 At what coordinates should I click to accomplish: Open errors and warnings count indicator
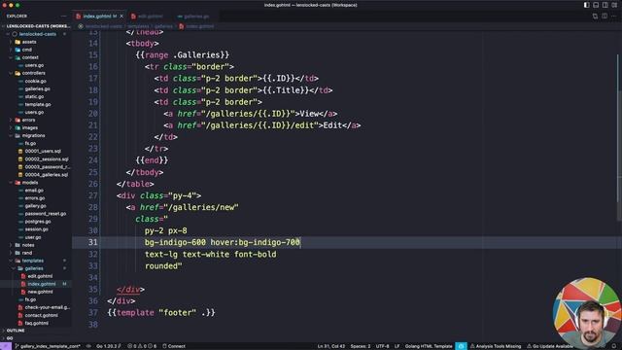point(142,346)
